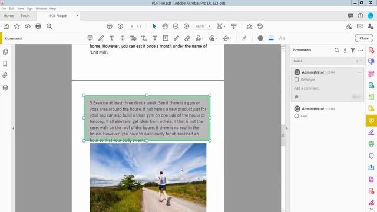The height and width of the screenshot is (212, 377).
Task: Send file by email envelope icon
Action: click(x=360, y=26)
